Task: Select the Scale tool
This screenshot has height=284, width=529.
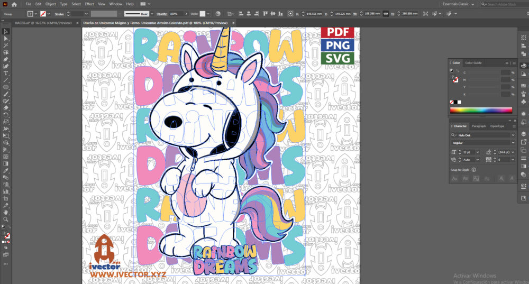Action: click(x=6, y=122)
